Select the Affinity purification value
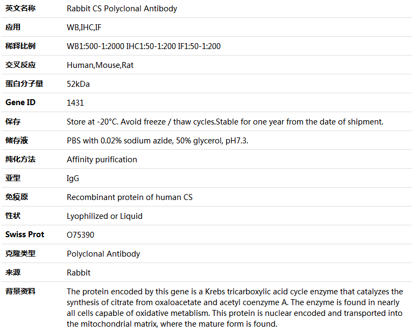The width and height of the screenshot is (416, 331). point(102,160)
